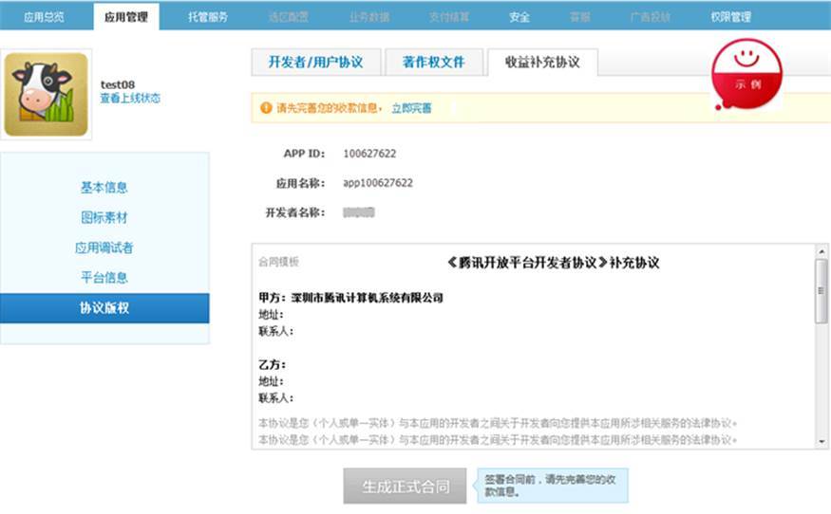This screenshot has height=514, width=831.
Task: Open 基本信息 in the left sidebar
Action: tap(104, 188)
